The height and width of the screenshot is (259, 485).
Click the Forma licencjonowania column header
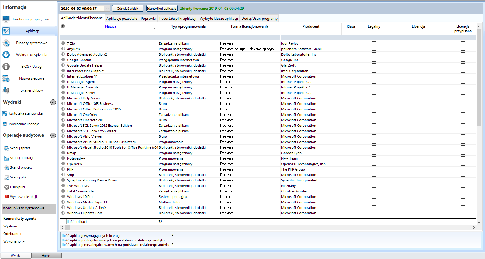point(250,26)
